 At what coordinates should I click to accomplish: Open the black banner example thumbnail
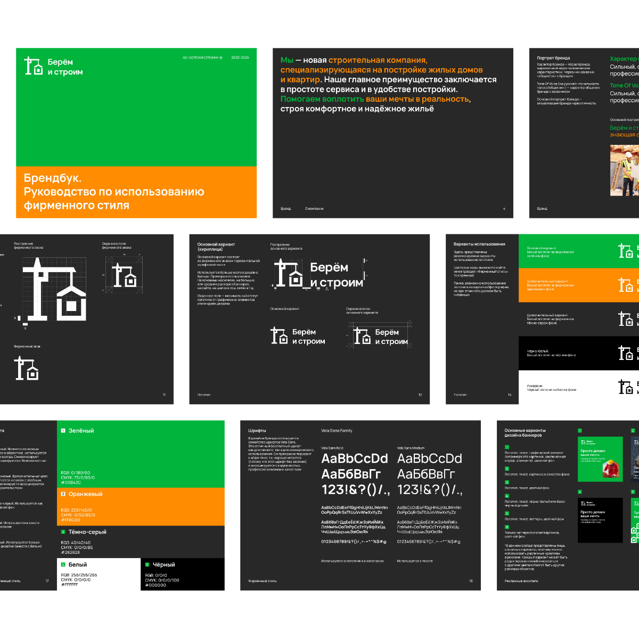tap(600, 520)
